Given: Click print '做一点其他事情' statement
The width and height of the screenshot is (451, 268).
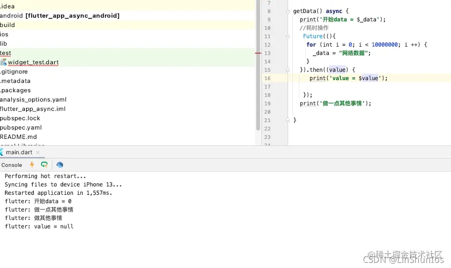Looking at the screenshot, I should [335, 103].
